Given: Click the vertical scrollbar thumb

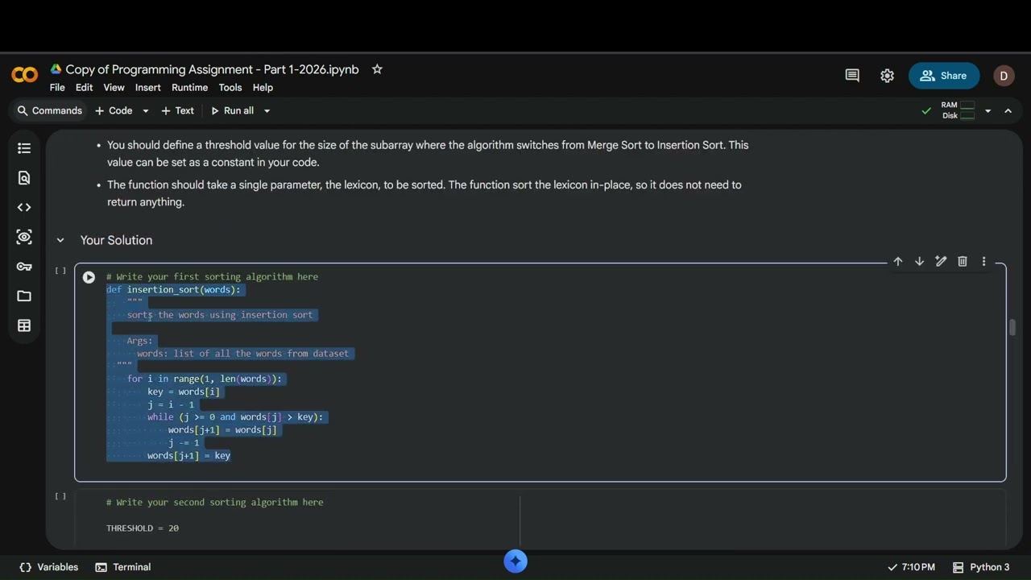Looking at the screenshot, I should tap(1012, 327).
